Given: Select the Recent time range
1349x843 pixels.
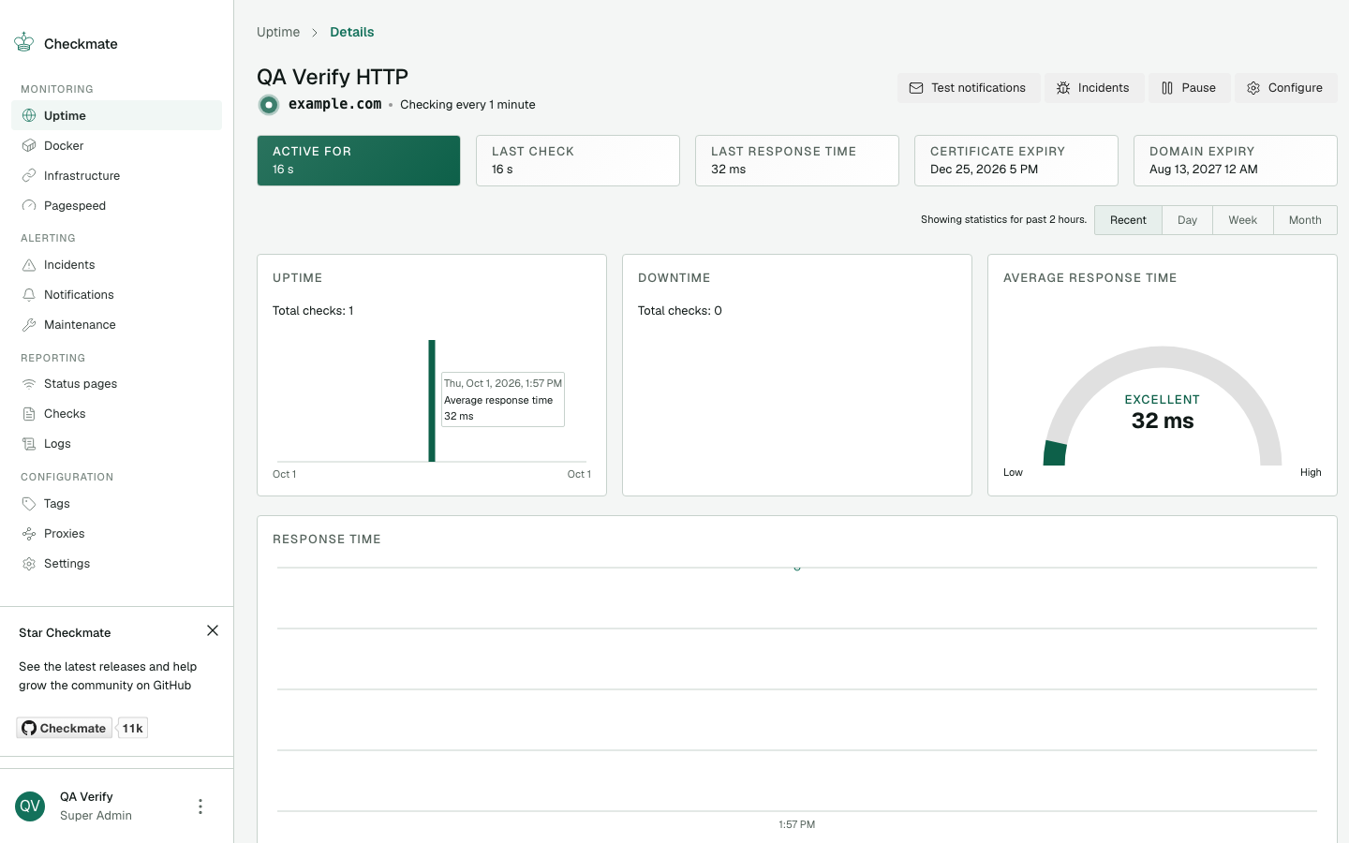Looking at the screenshot, I should point(1128,220).
